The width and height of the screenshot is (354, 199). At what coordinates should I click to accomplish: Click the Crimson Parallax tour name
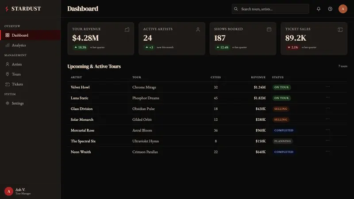pyautogui.click(x=145, y=152)
